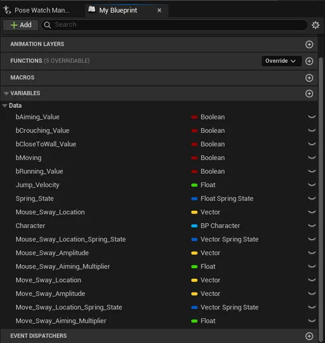The image size is (325, 343).
Task: Select the Mouse_Sway_Aiming_Multiplier variable
Action: 63,266
